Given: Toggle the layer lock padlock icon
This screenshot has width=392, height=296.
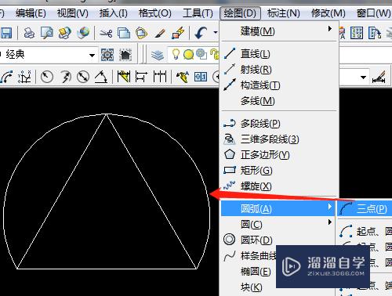Looking at the screenshot, I should 214,54.
